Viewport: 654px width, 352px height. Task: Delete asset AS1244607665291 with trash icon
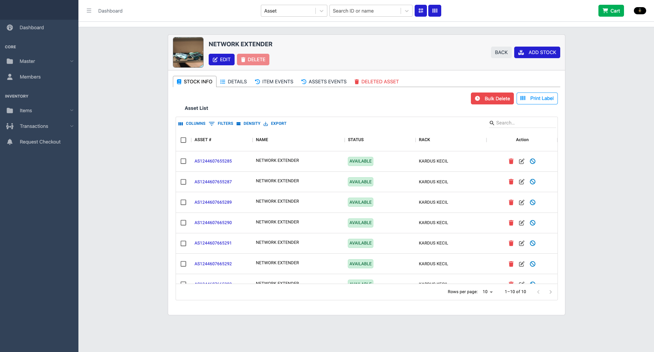511,243
